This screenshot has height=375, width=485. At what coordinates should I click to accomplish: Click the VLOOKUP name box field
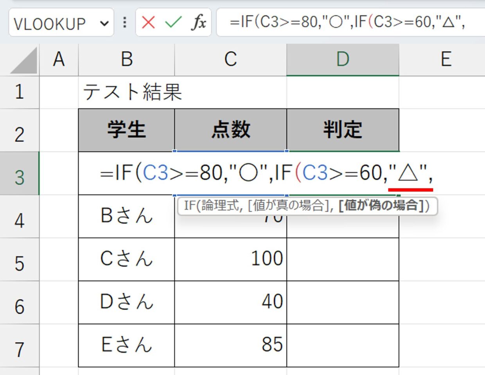coord(54,23)
